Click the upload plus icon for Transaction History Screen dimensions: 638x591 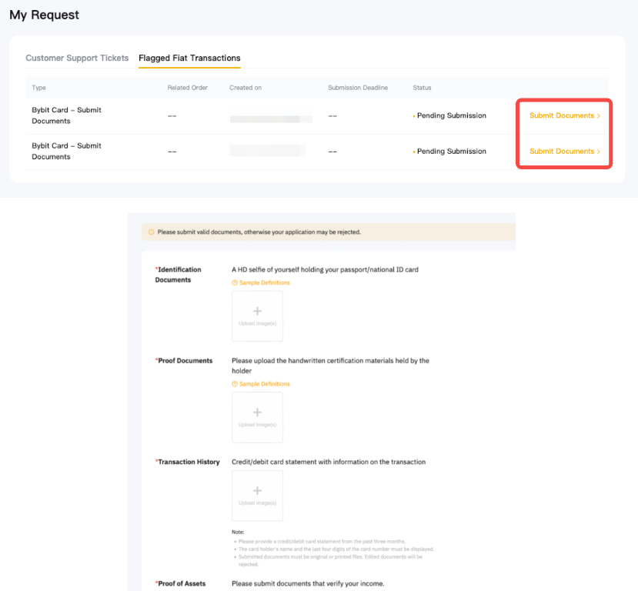pos(257,490)
